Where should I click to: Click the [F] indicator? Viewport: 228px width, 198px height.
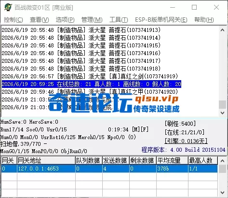(145, 129)
